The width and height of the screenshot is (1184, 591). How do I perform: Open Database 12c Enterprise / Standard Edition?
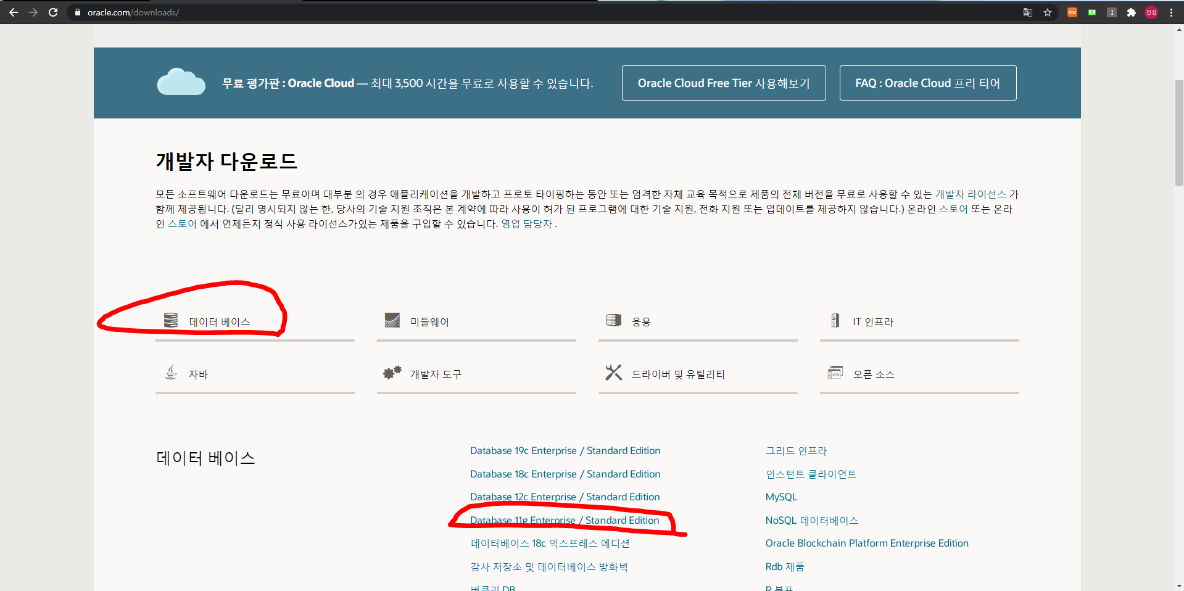pos(565,497)
